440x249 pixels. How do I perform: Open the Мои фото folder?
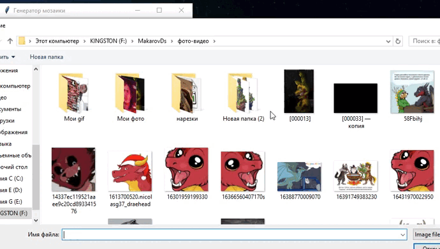[x=131, y=97]
